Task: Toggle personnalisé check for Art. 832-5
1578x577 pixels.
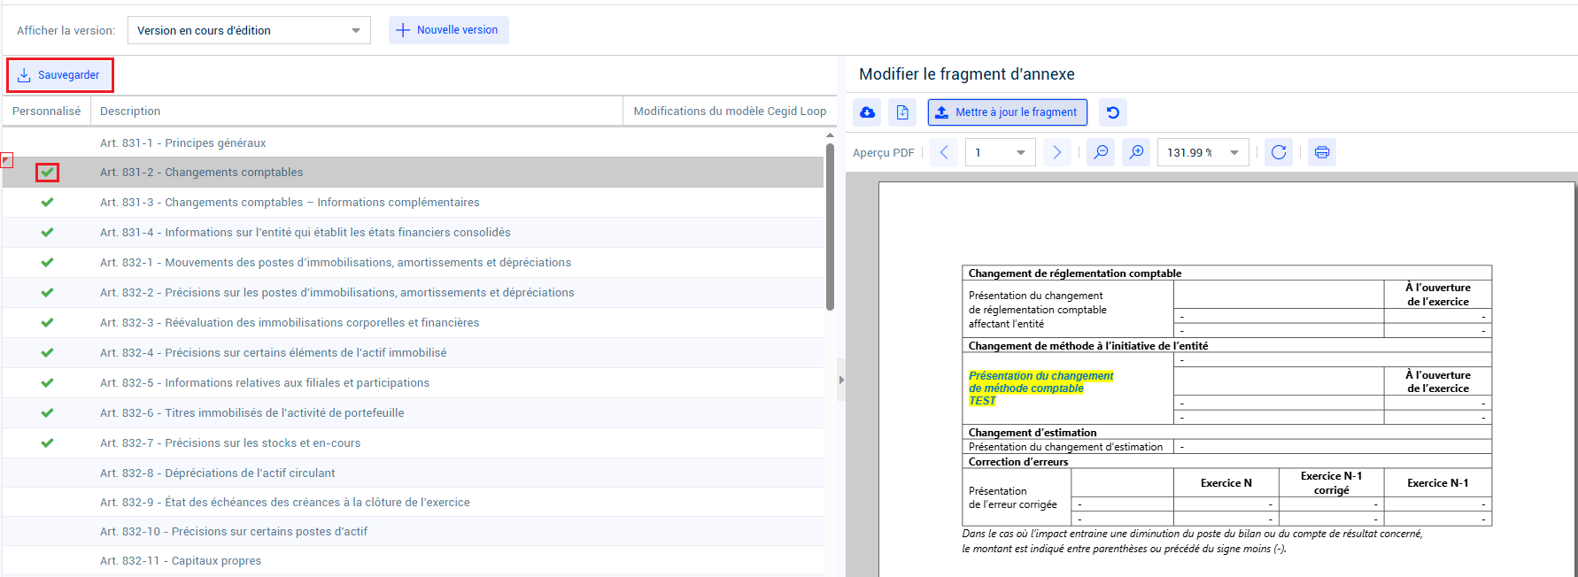Action: pyautogui.click(x=48, y=383)
